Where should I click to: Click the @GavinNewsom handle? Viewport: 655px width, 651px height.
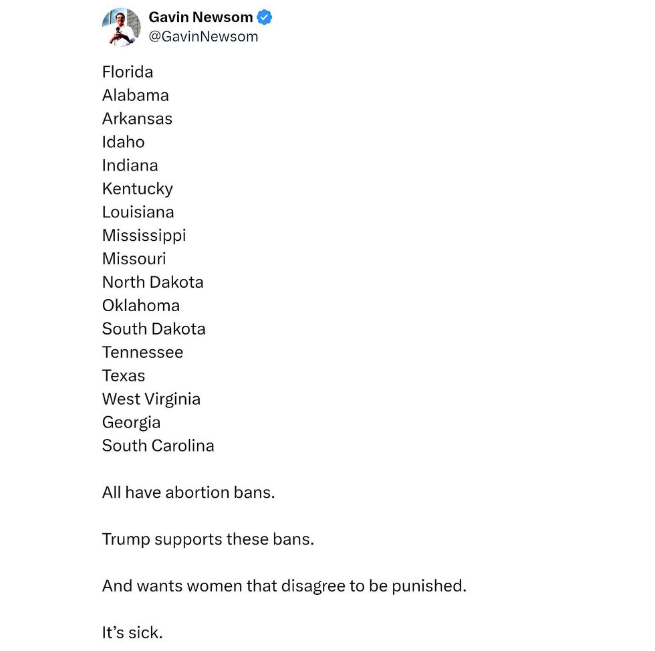point(203,37)
